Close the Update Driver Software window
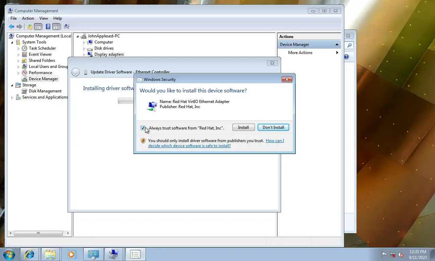The image size is (435, 261). [x=272, y=63]
